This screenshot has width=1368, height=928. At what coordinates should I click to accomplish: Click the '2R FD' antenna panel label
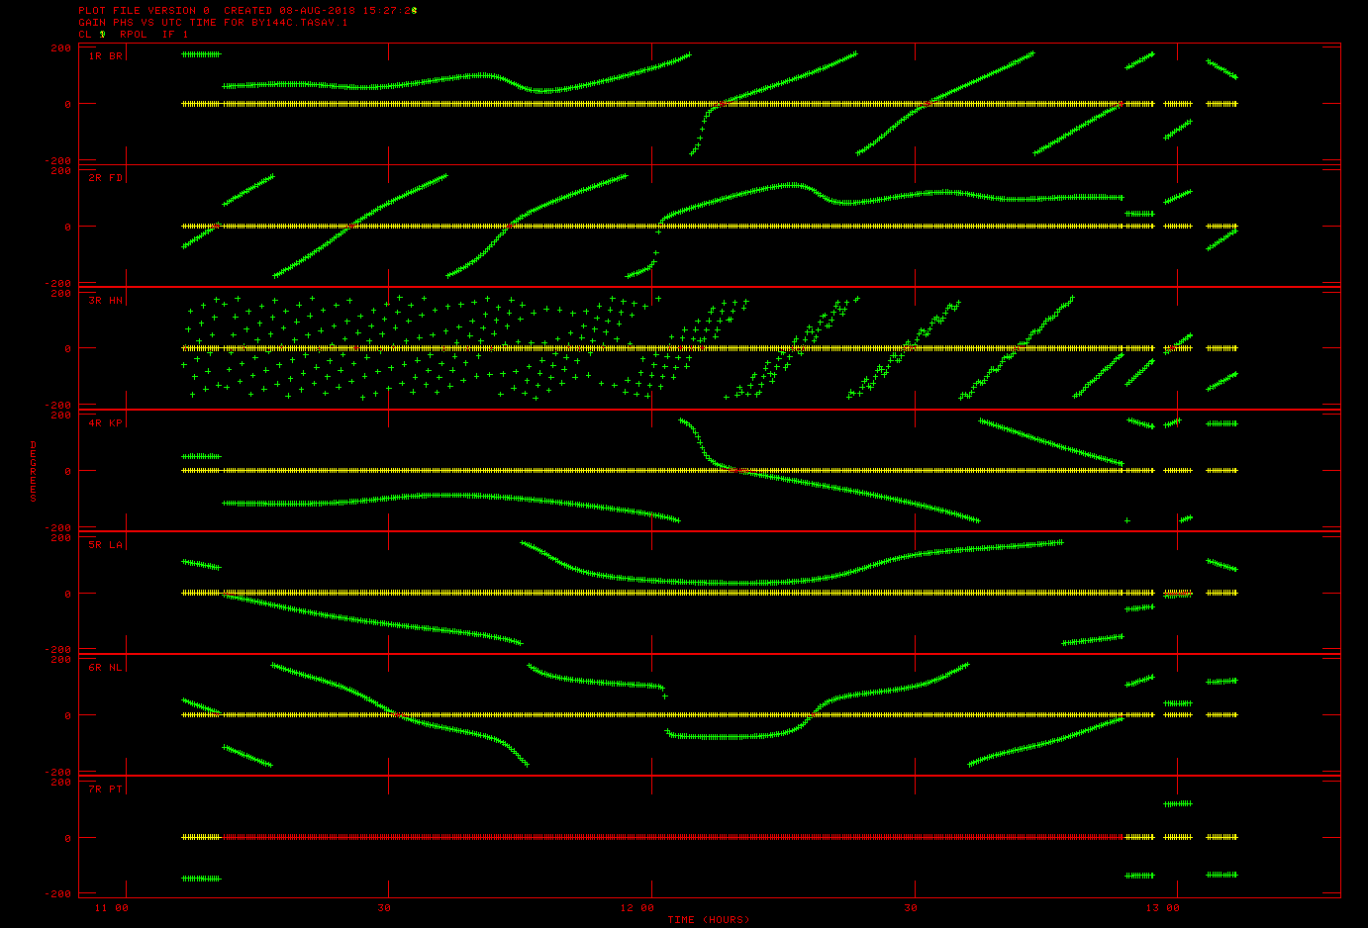click(x=105, y=178)
